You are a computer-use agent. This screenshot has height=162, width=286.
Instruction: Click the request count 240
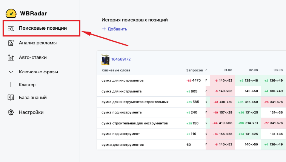(x=194, y=112)
